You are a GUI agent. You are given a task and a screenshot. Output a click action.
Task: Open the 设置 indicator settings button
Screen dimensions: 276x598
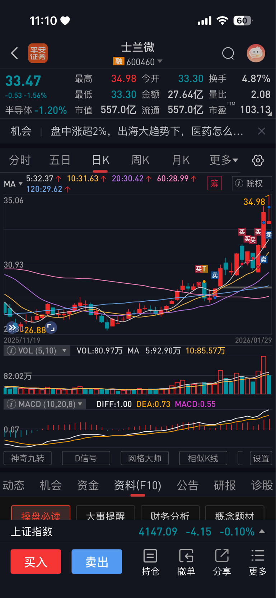pyautogui.click(x=261, y=458)
